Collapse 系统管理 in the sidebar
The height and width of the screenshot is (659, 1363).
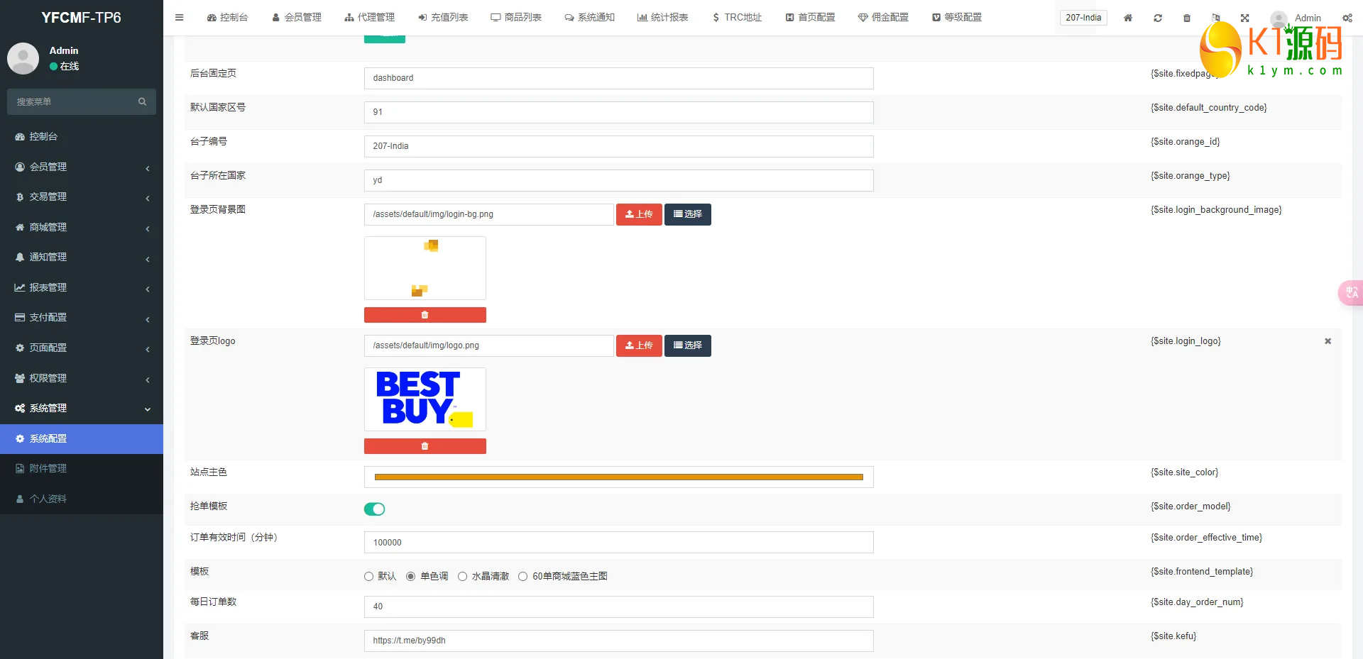82,408
